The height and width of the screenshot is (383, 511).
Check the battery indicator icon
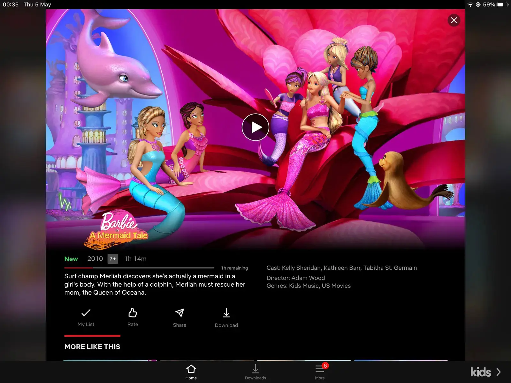click(502, 4)
